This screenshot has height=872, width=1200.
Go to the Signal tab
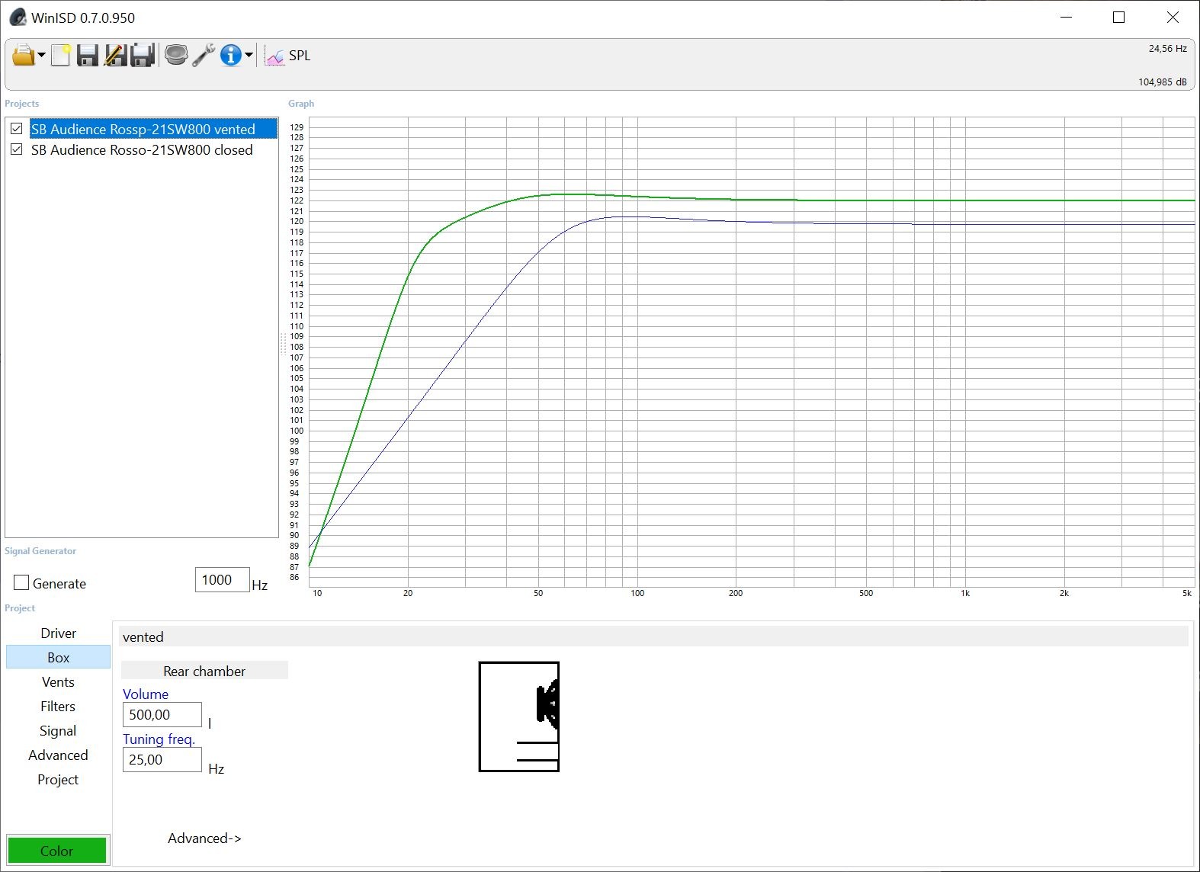pos(58,730)
